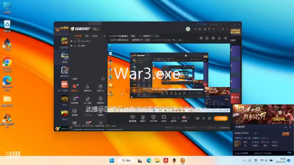
Task: Toggle visibility of the second source row
Action: 71,45
